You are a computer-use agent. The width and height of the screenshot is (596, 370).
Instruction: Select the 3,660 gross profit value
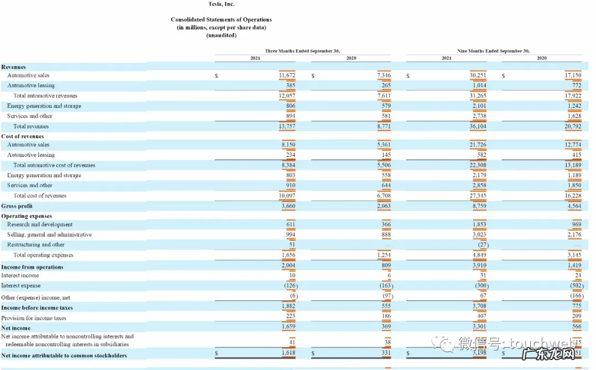pos(288,206)
